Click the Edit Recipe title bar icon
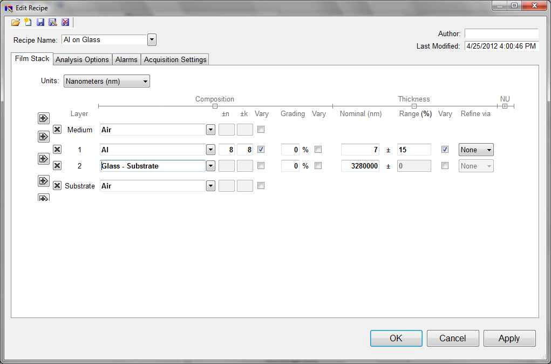The width and height of the screenshot is (551, 364). pos(9,8)
